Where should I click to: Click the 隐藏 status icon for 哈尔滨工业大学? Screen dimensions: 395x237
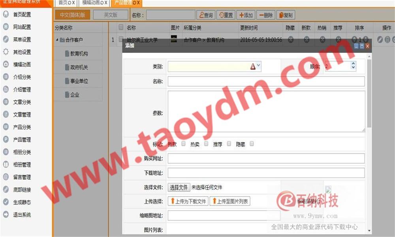[x=291, y=39]
